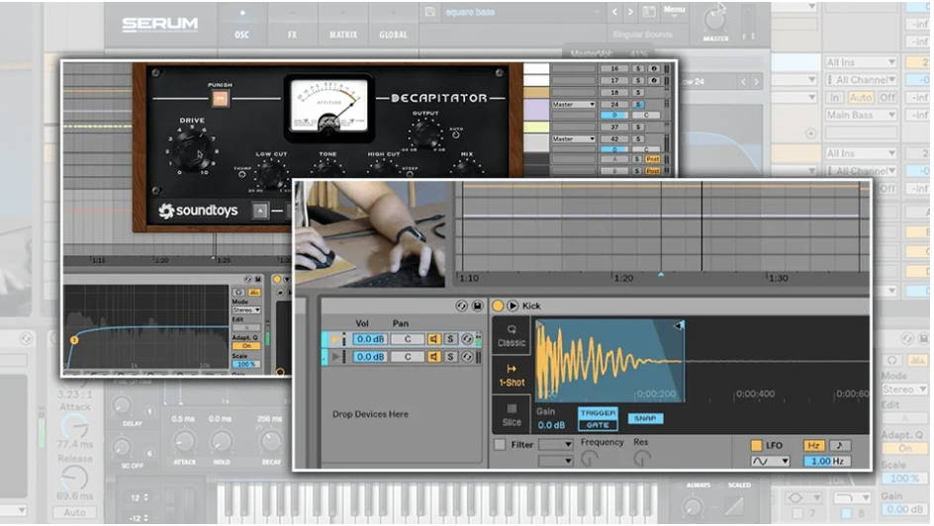Open Master dropdown on track 42 row

point(573,138)
